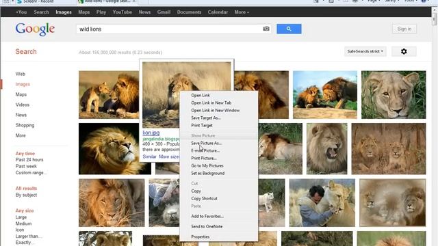Click the blue magnifier search button

click(289, 29)
